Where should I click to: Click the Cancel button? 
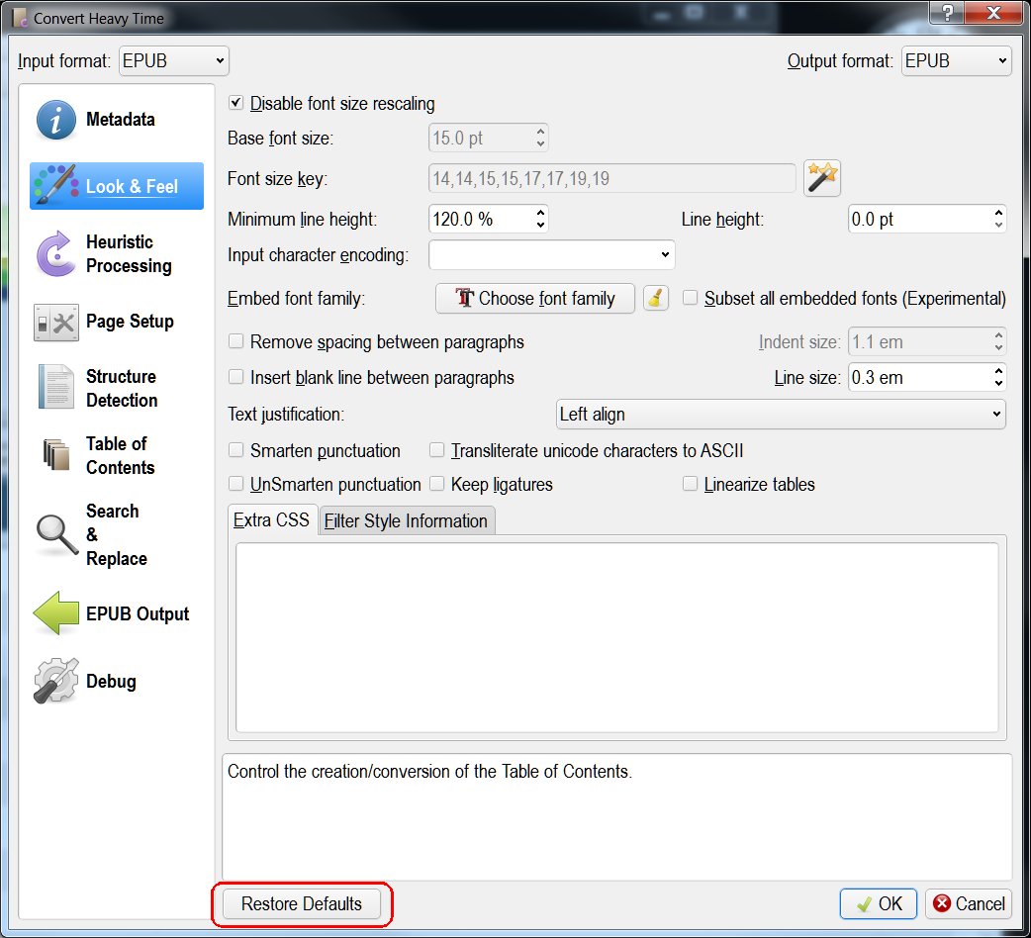coord(968,903)
